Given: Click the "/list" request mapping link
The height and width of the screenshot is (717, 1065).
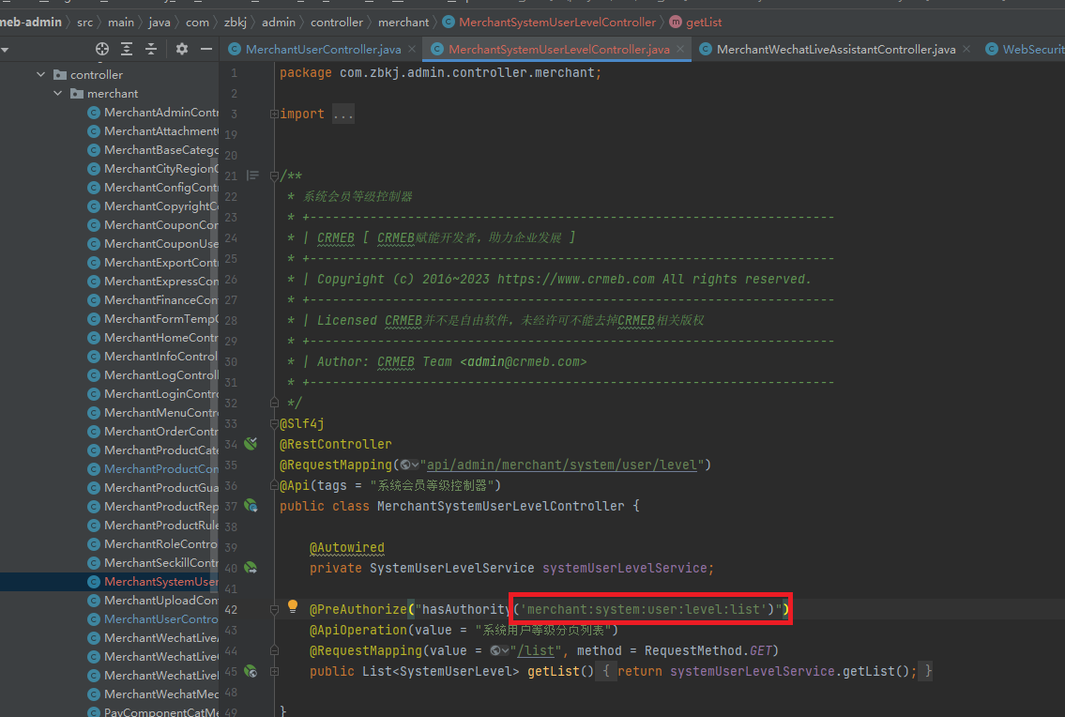Looking at the screenshot, I should tap(536, 651).
